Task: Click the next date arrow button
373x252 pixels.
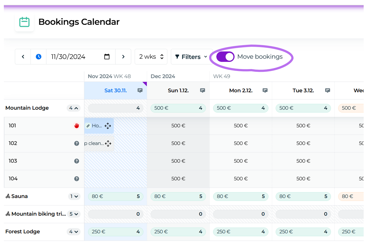Action: (123, 57)
